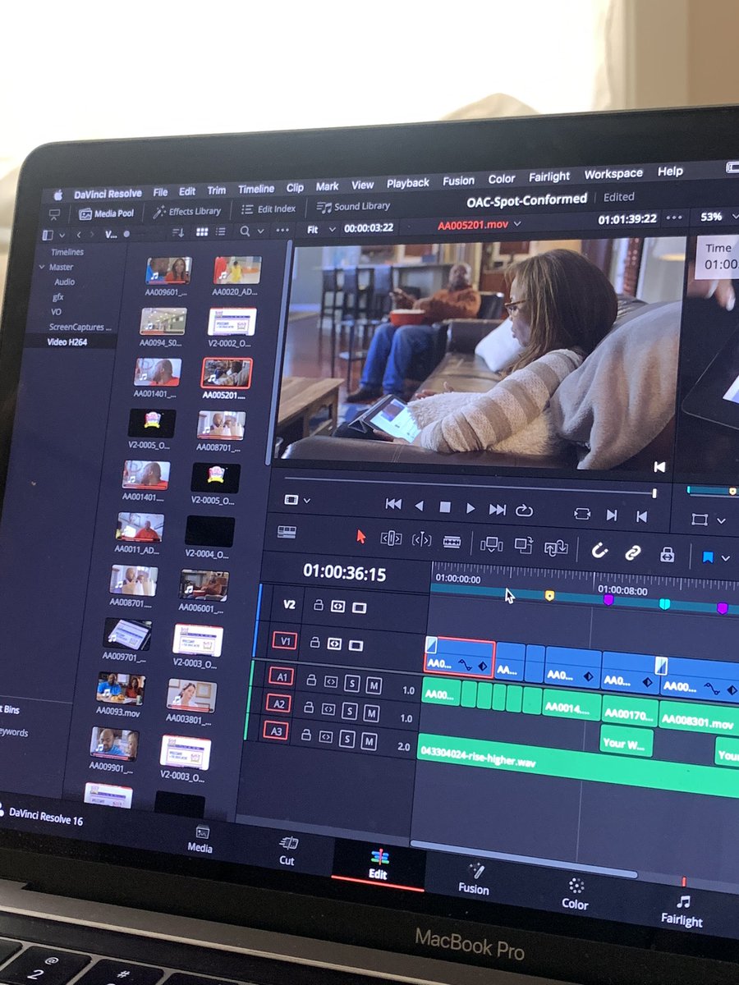Open the Fit zoom dropdown
This screenshot has height=985, width=739.
coord(319,229)
